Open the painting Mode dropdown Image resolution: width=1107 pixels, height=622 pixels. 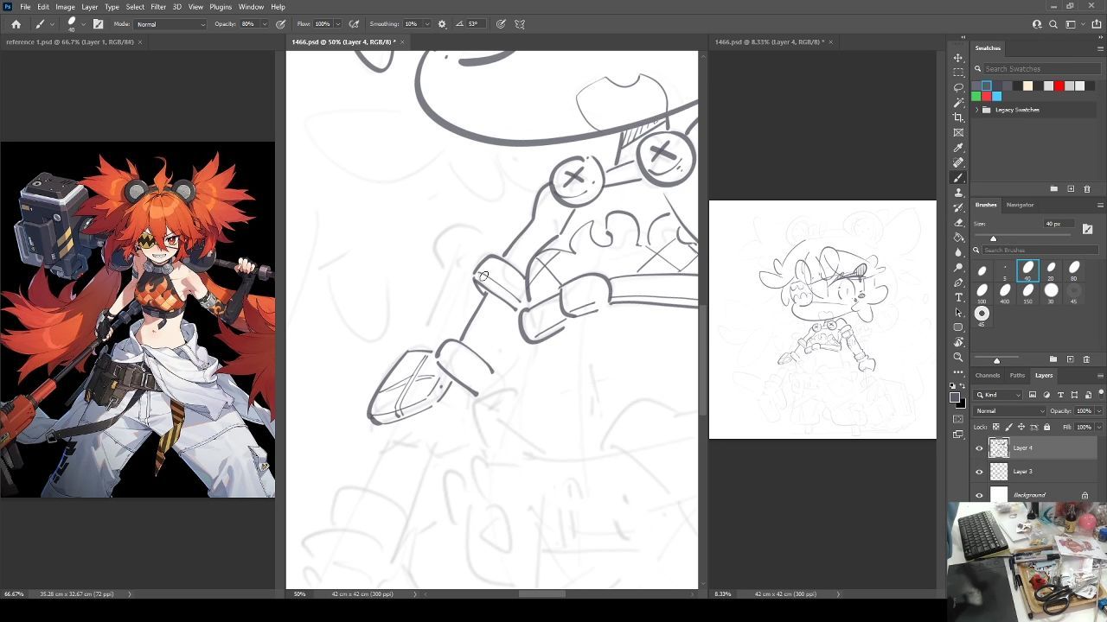coord(170,24)
